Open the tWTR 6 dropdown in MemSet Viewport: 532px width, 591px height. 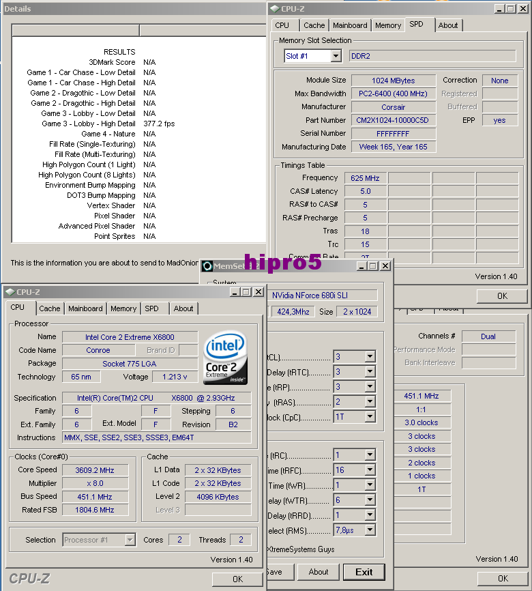[x=370, y=500]
